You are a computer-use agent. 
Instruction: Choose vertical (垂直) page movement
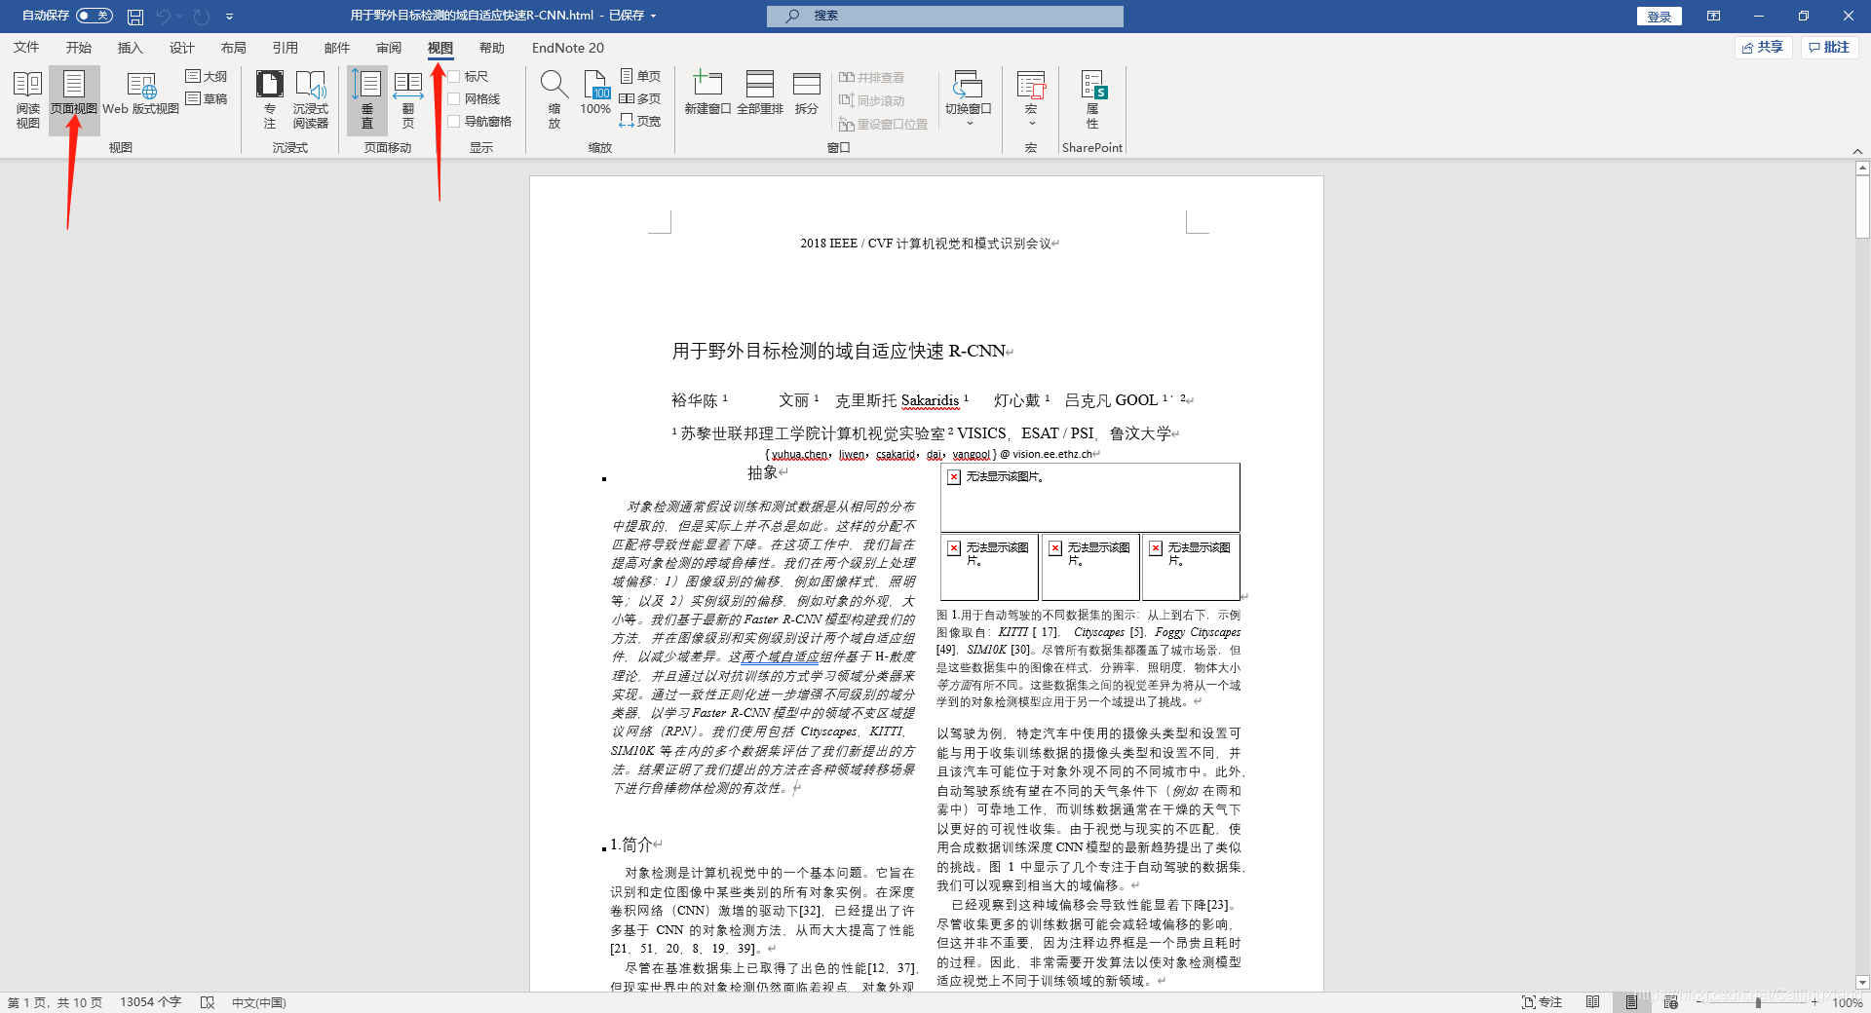coord(367,99)
